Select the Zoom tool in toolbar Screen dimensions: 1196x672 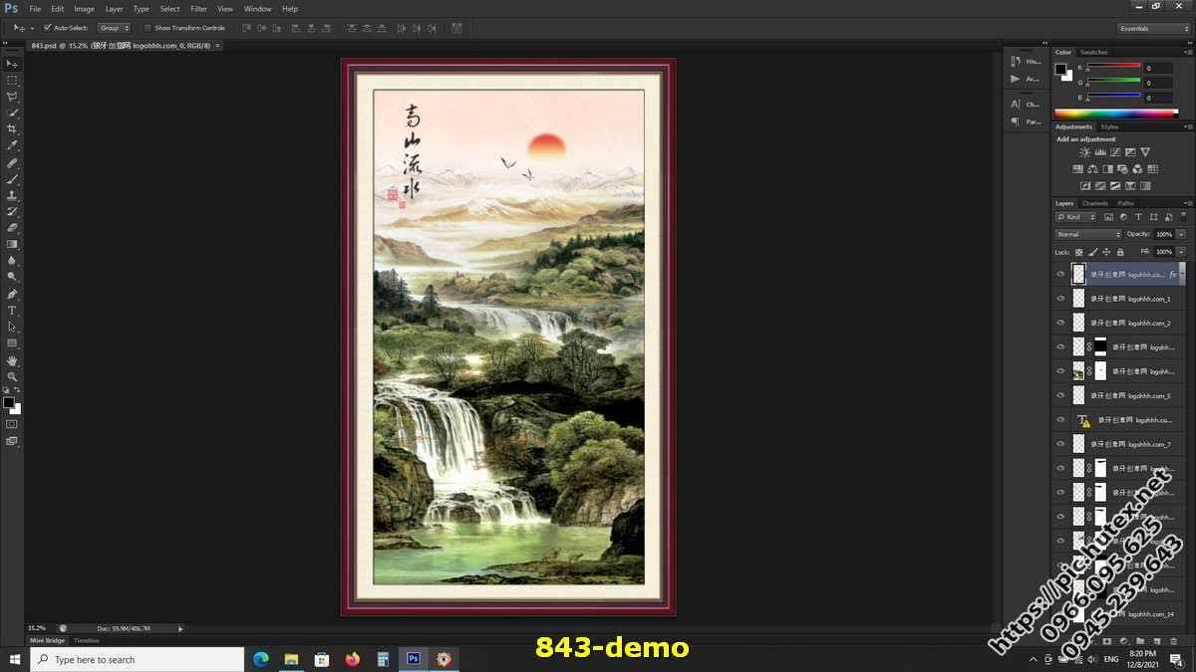point(12,376)
